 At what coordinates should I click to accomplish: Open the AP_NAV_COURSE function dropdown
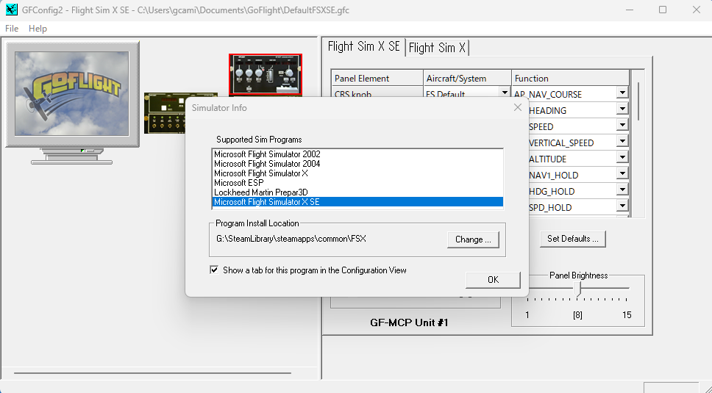tap(622, 94)
